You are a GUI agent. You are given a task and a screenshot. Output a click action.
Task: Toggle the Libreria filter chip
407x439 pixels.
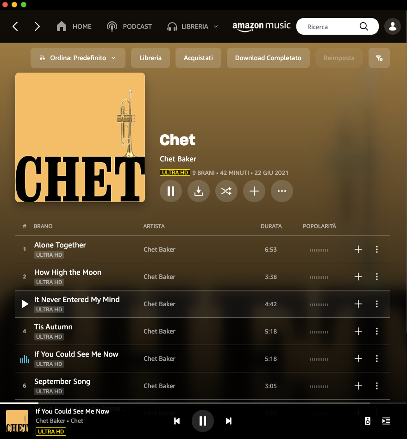pyautogui.click(x=150, y=58)
